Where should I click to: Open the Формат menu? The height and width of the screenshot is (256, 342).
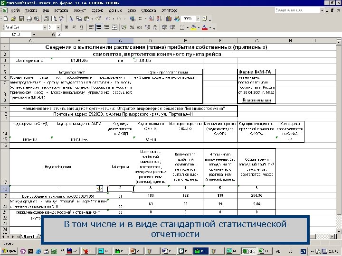80,10
